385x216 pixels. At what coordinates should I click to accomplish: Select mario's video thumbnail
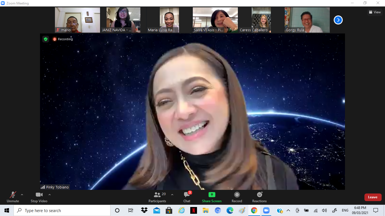click(x=78, y=20)
